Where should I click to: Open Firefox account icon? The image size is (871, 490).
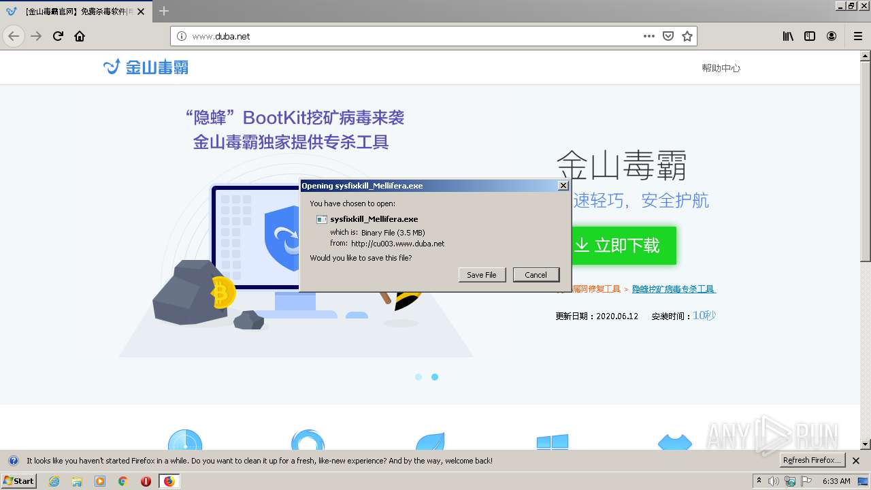(x=832, y=36)
